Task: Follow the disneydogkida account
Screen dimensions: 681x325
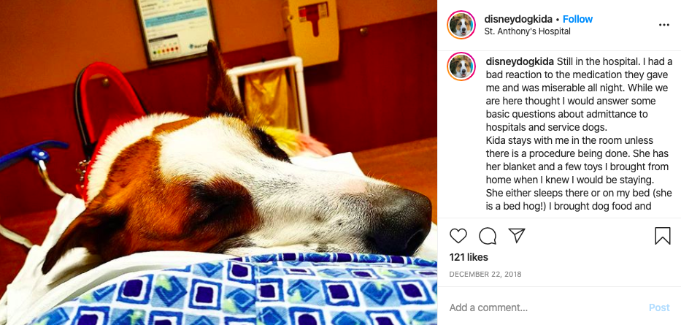Action: point(577,19)
